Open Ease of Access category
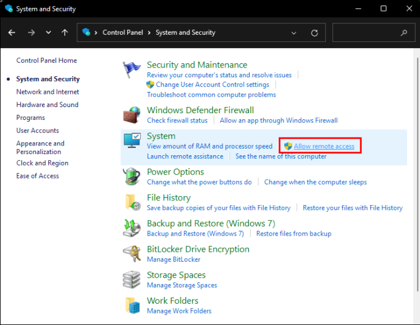Image resolution: width=420 pixels, height=325 pixels. point(38,176)
